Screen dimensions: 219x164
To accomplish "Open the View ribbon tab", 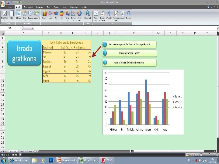I will [x=64, y=7].
